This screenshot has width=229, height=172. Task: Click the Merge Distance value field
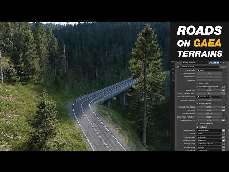[x=209, y=77]
